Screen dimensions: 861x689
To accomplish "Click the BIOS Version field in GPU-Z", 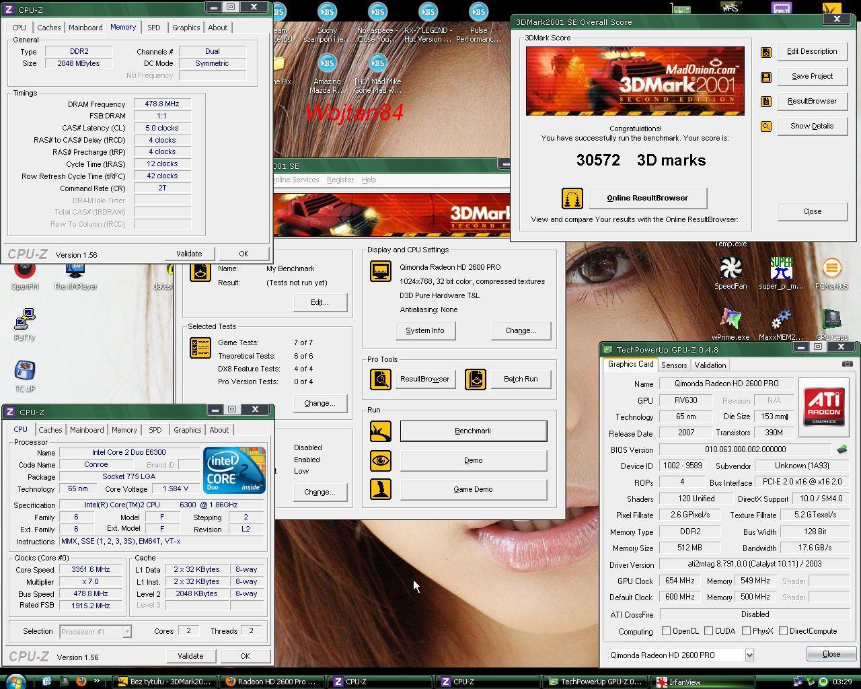I will [x=745, y=449].
